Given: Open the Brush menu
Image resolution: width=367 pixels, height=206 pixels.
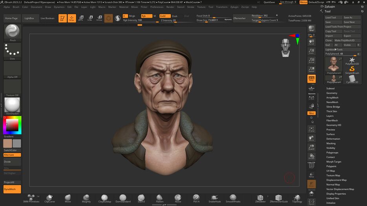Looking at the screenshot, I should point(16,7).
